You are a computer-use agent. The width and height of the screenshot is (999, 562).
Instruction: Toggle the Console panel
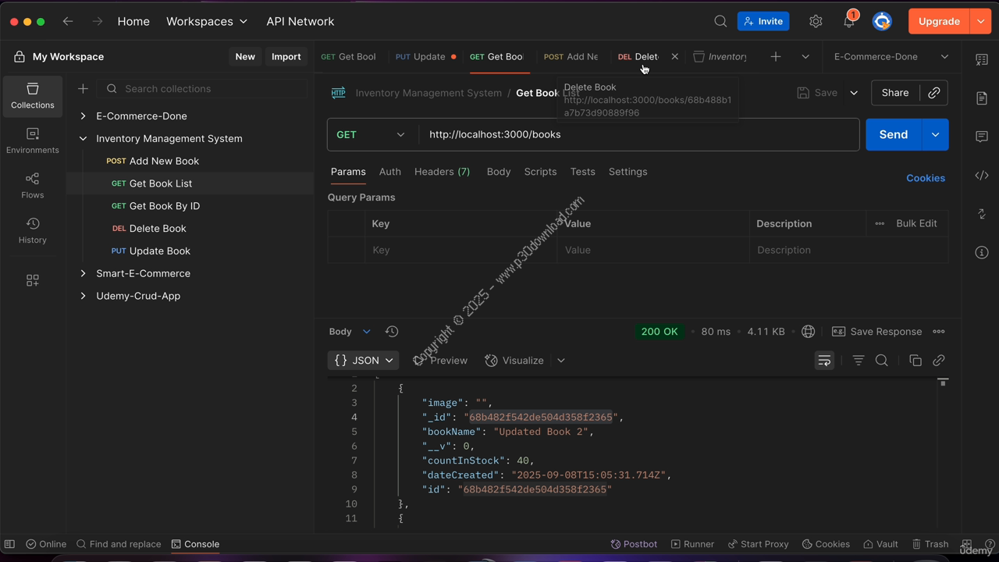click(195, 544)
